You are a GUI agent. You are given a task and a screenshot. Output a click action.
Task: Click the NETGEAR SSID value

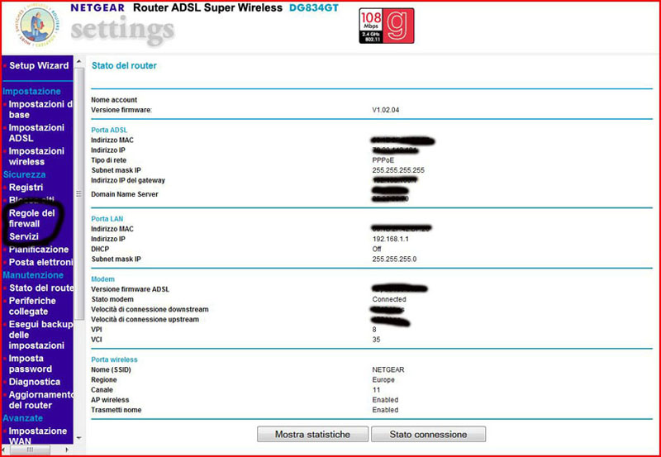coord(388,369)
